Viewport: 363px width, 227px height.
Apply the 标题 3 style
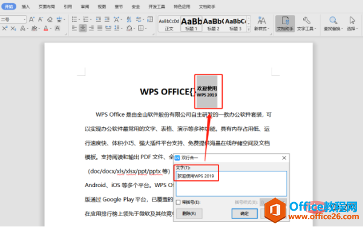click(x=235, y=24)
